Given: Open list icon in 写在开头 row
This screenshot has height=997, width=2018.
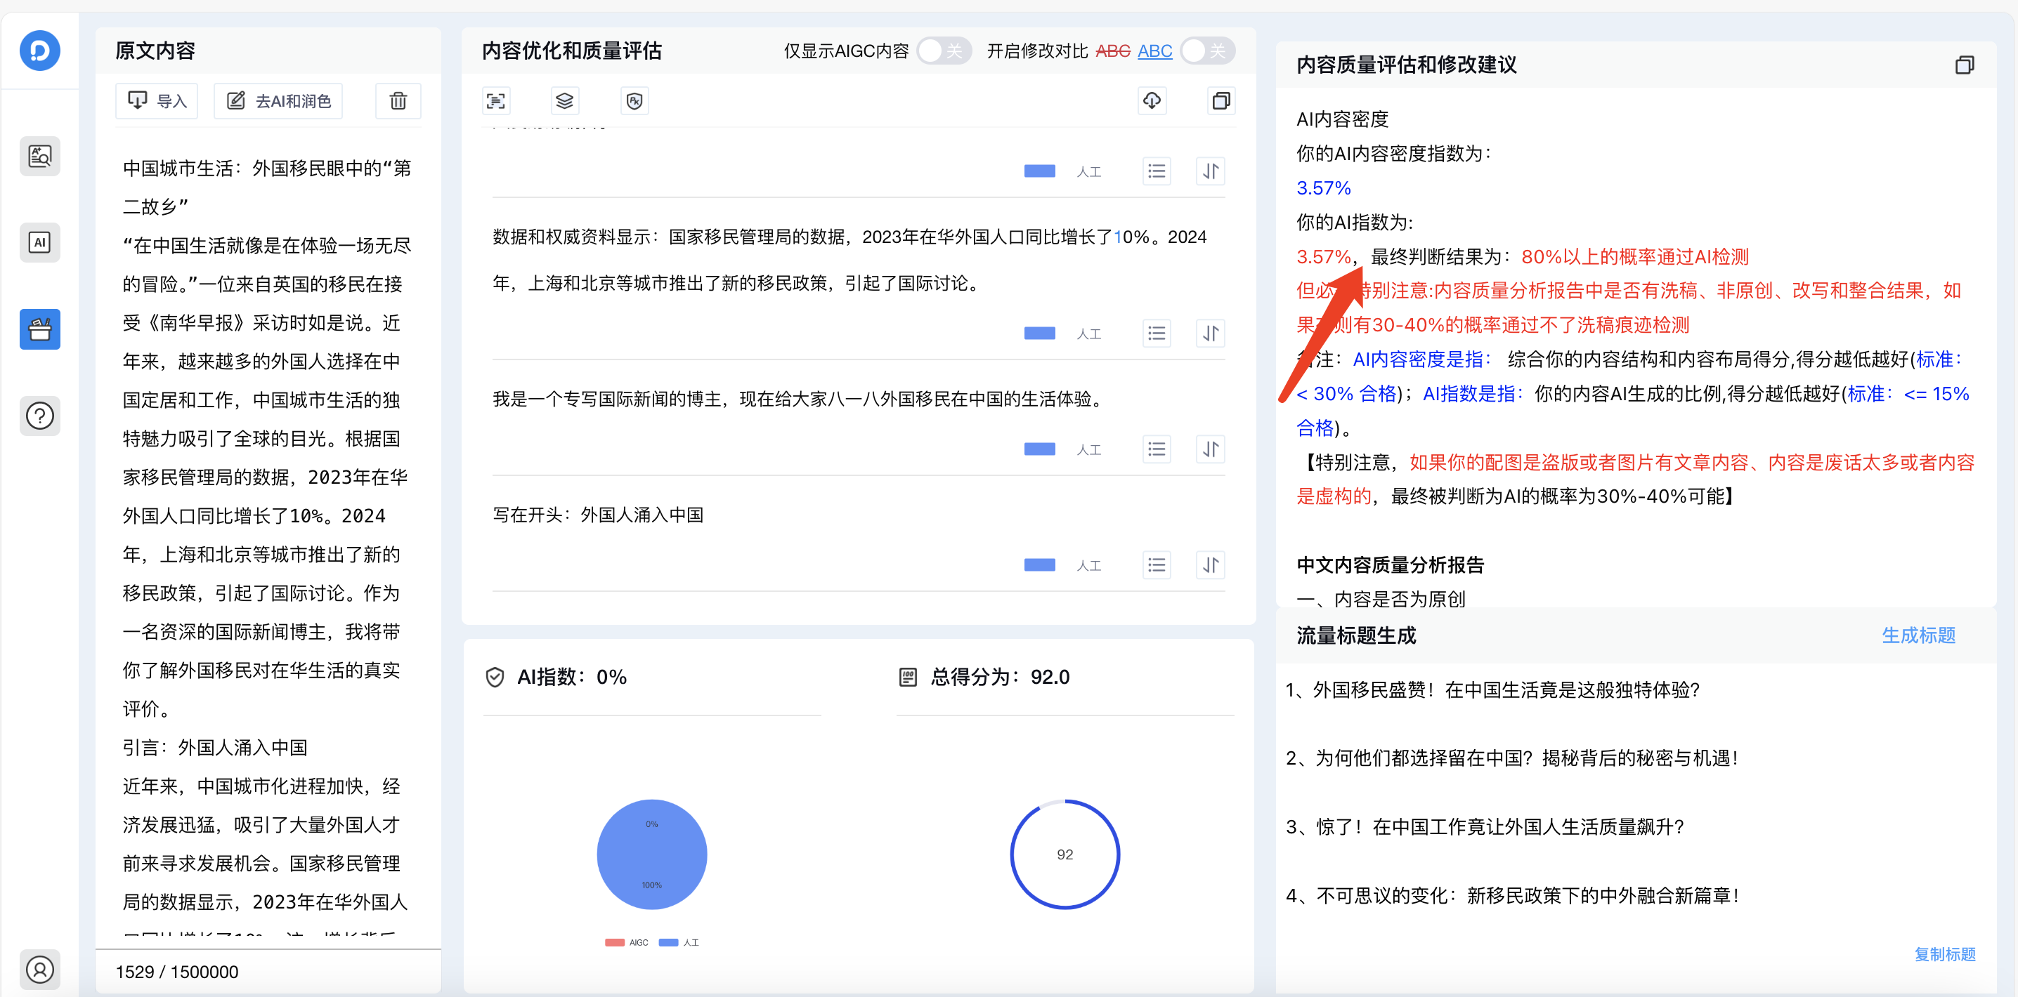Looking at the screenshot, I should (x=1157, y=566).
